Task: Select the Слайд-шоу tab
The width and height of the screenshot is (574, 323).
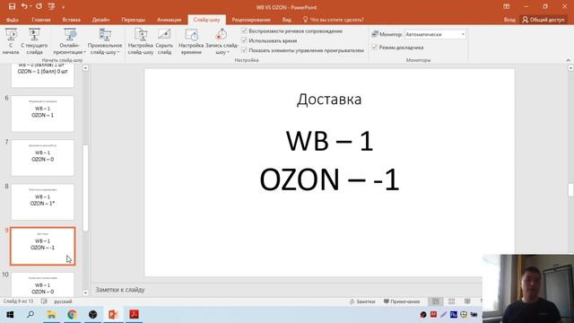Action: click(207, 20)
